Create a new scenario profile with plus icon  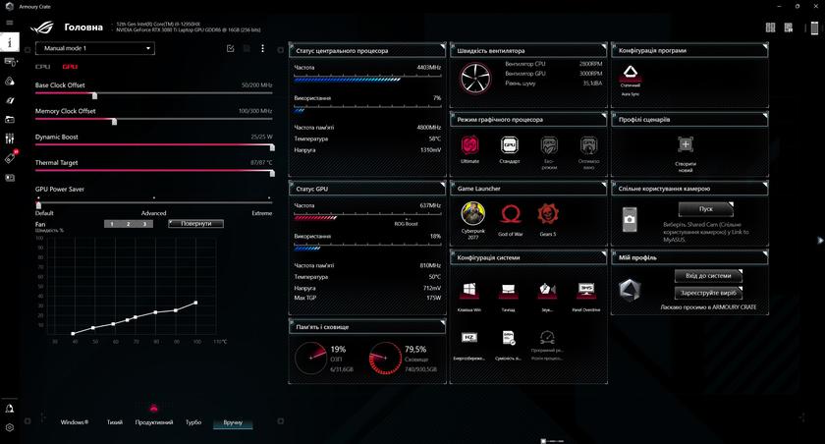(x=686, y=145)
